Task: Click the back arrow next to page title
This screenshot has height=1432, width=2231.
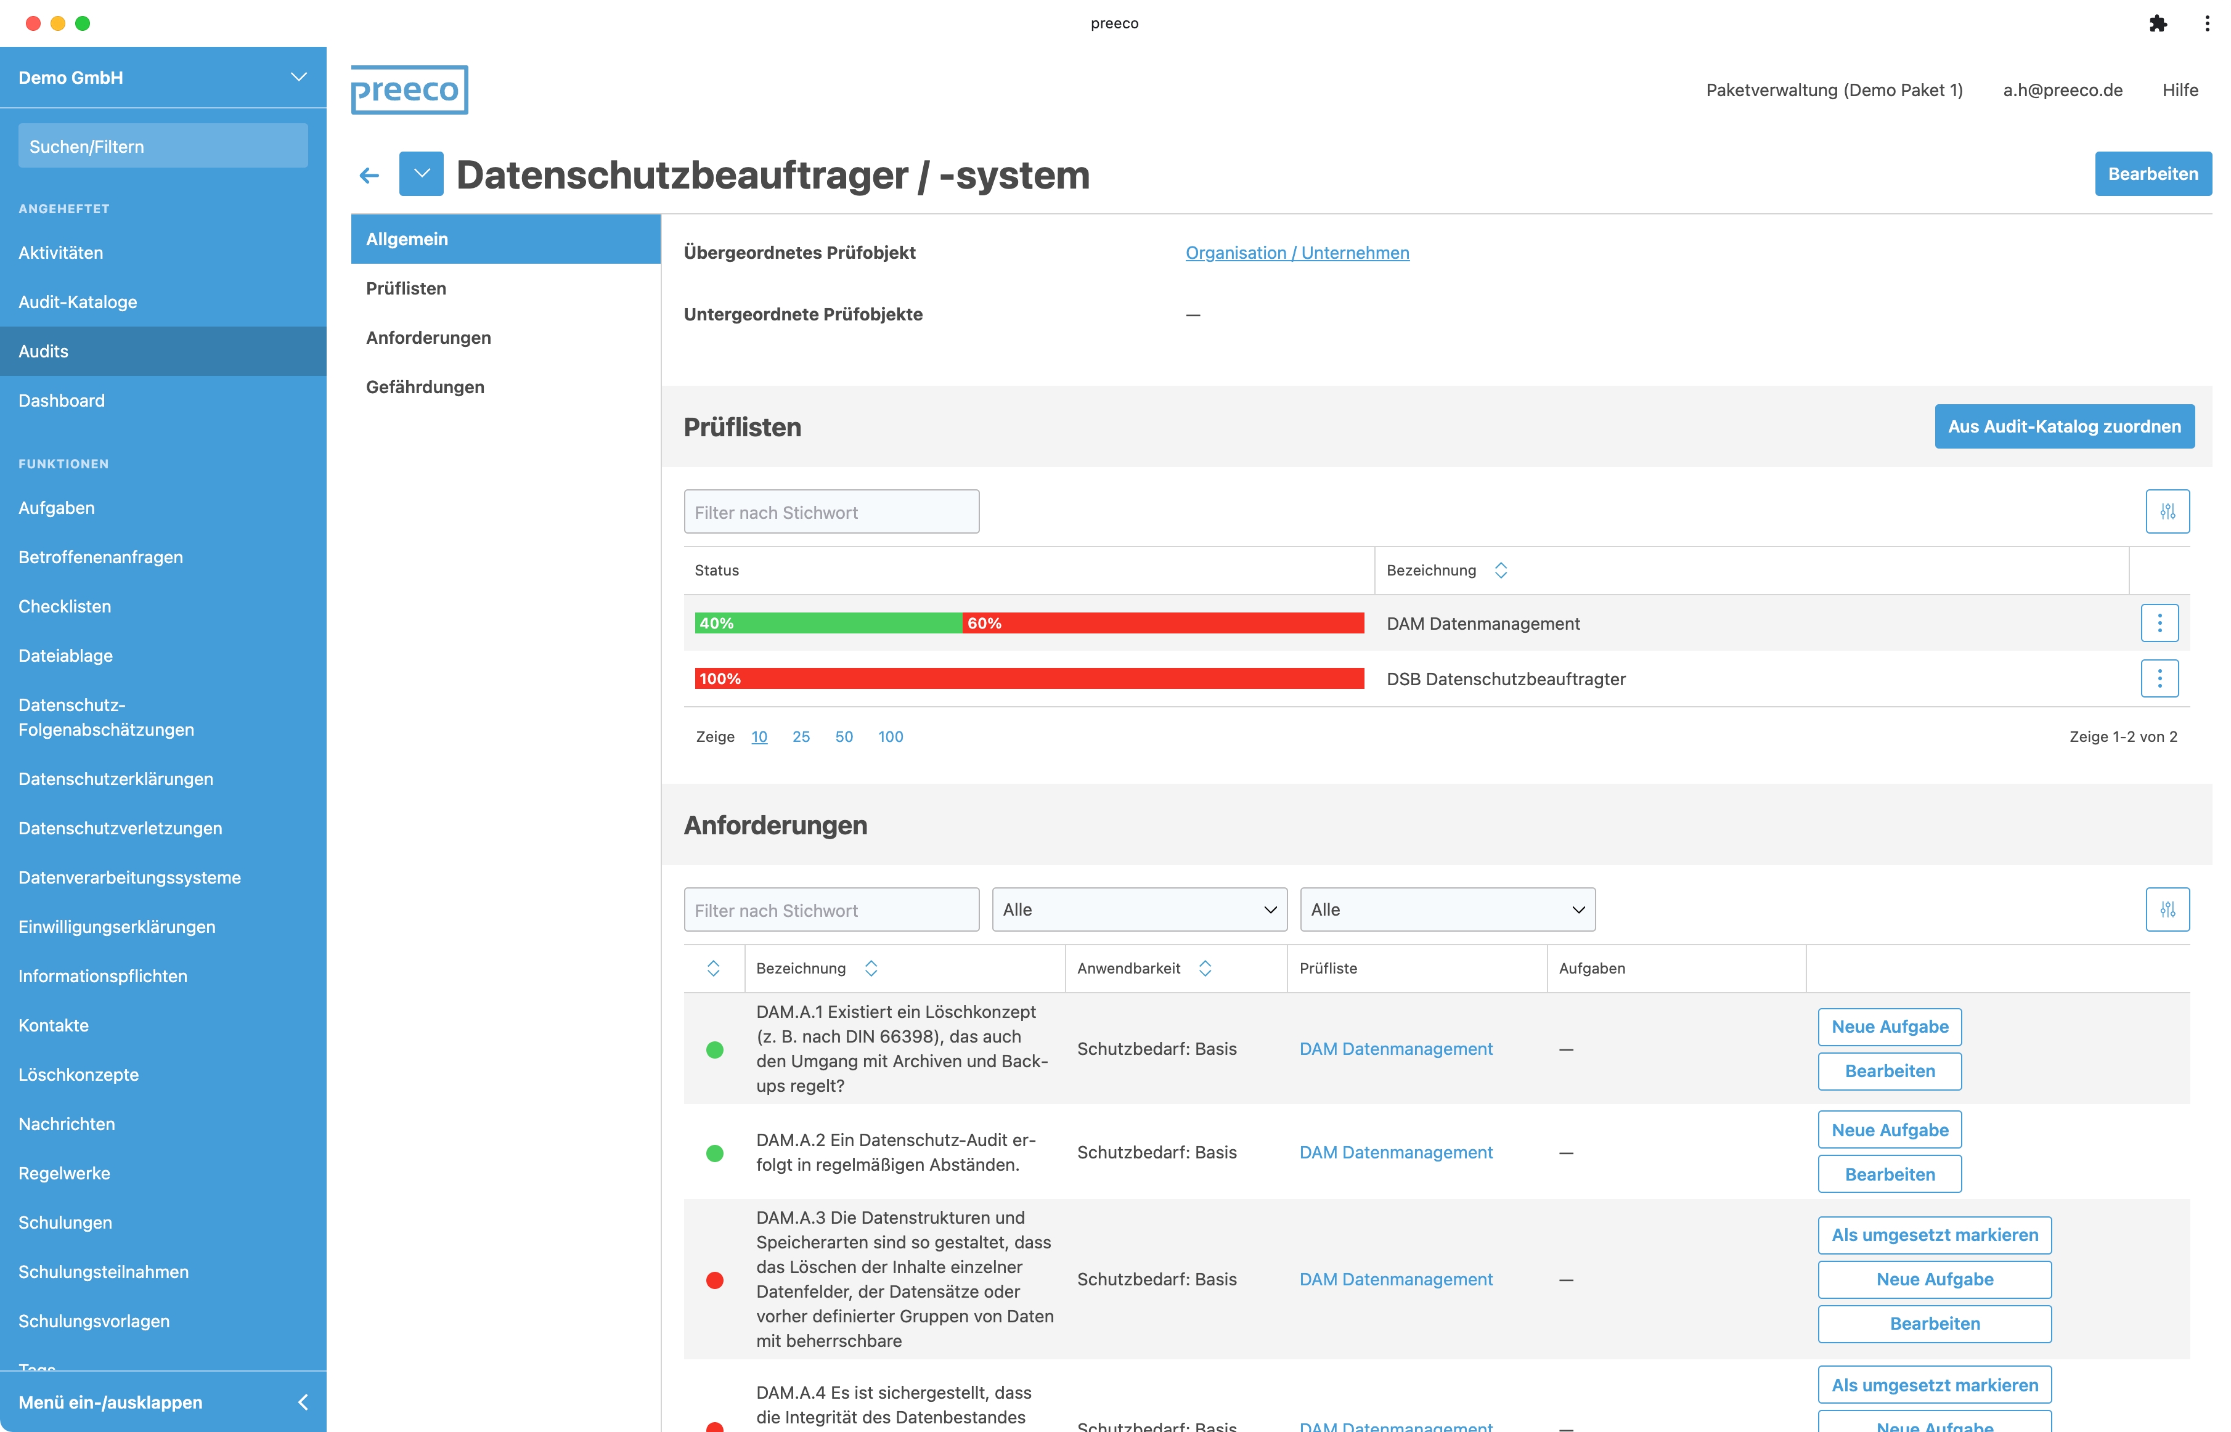Action: click(x=369, y=175)
